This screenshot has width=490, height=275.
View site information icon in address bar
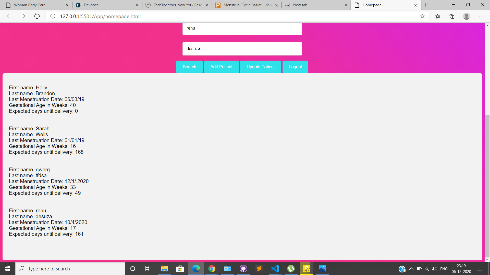click(x=53, y=16)
